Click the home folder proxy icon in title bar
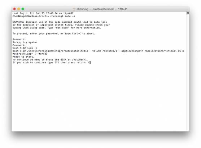Viewport: 201px width, 148px height. click(x=74, y=9)
